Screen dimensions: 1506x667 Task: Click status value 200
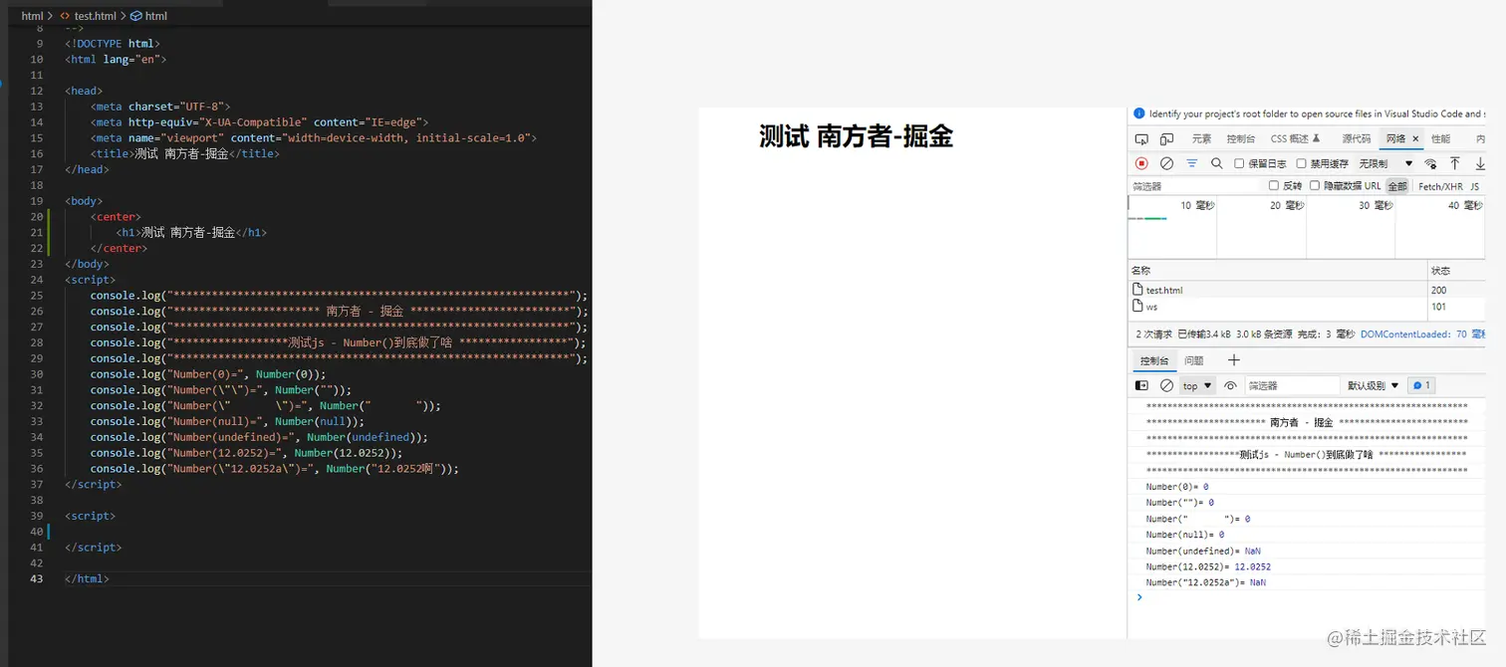pos(1439,290)
